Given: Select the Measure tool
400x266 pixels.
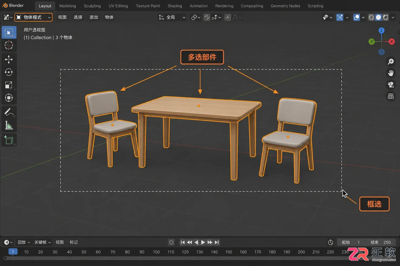Looking at the screenshot, I should [9, 125].
